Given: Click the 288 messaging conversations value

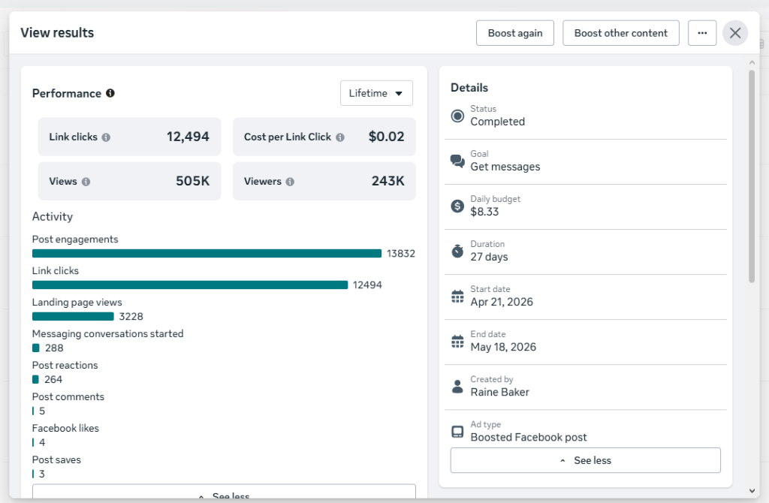Looking at the screenshot, I should [x=54, y=348].
